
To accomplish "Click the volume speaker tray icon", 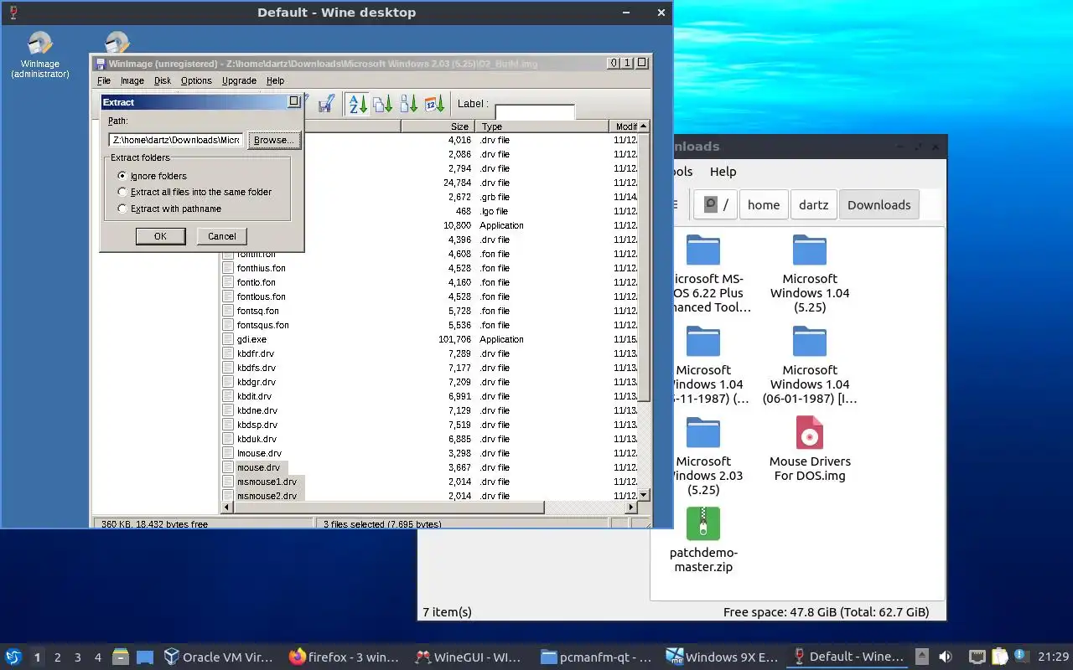I will pyautogui.click(x=946, y=657).
